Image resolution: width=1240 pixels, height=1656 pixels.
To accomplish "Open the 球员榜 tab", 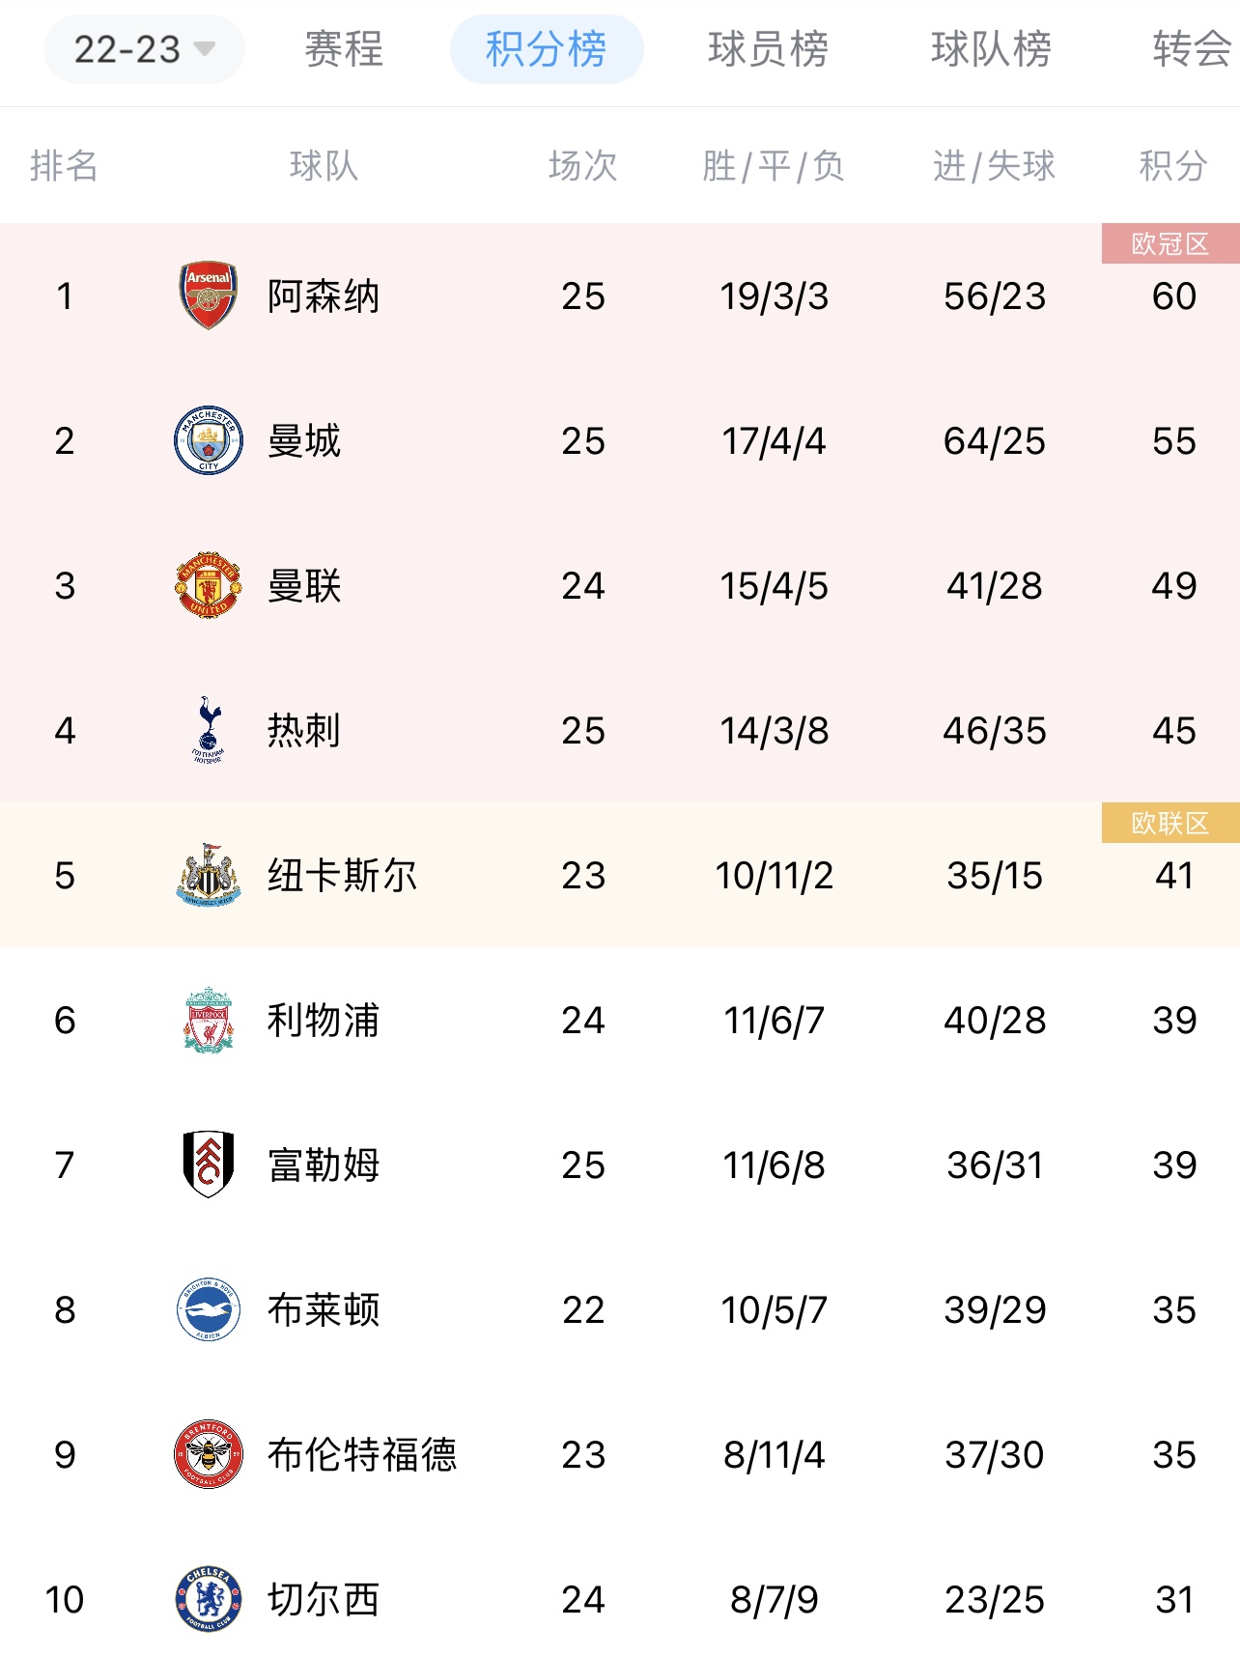I will (x=769, y=49).
